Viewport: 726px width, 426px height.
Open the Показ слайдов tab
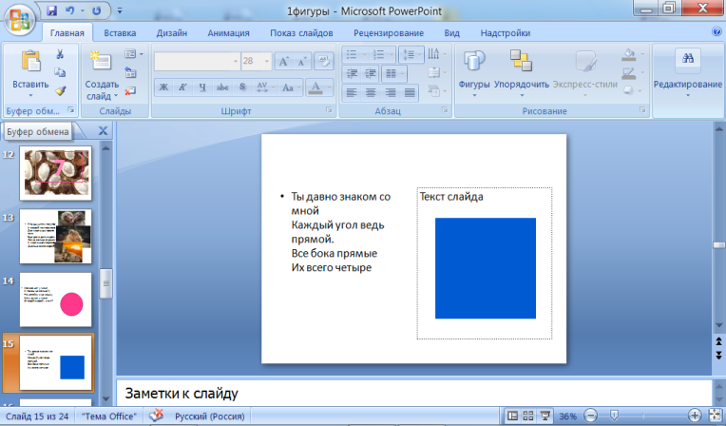pos(301,33)
